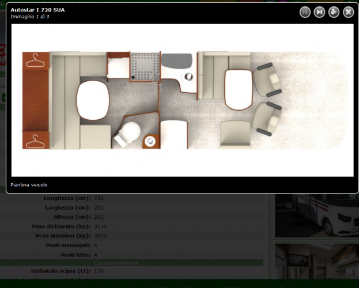Click the greyed-out previous image arrow
The image size is (359, 288).
click(x=305, y=12)
